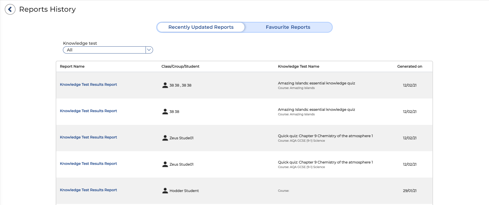
Task: Click the Report Name column header
Action: pos(72,66)
